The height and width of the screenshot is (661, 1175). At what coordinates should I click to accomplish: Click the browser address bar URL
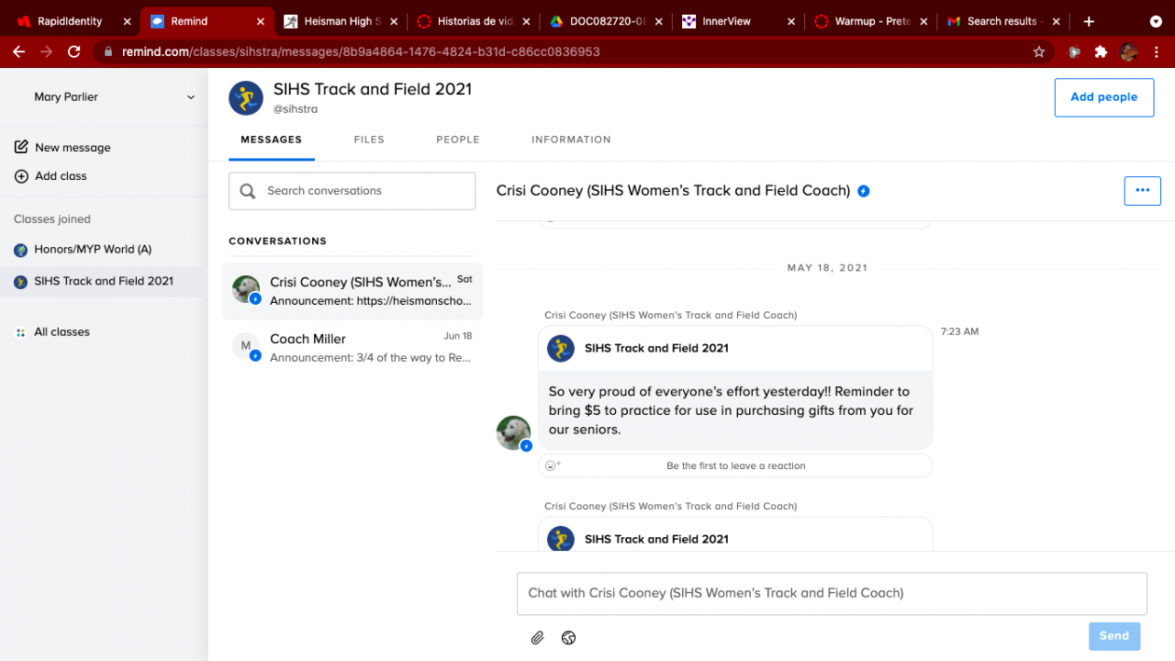[362, 52]
